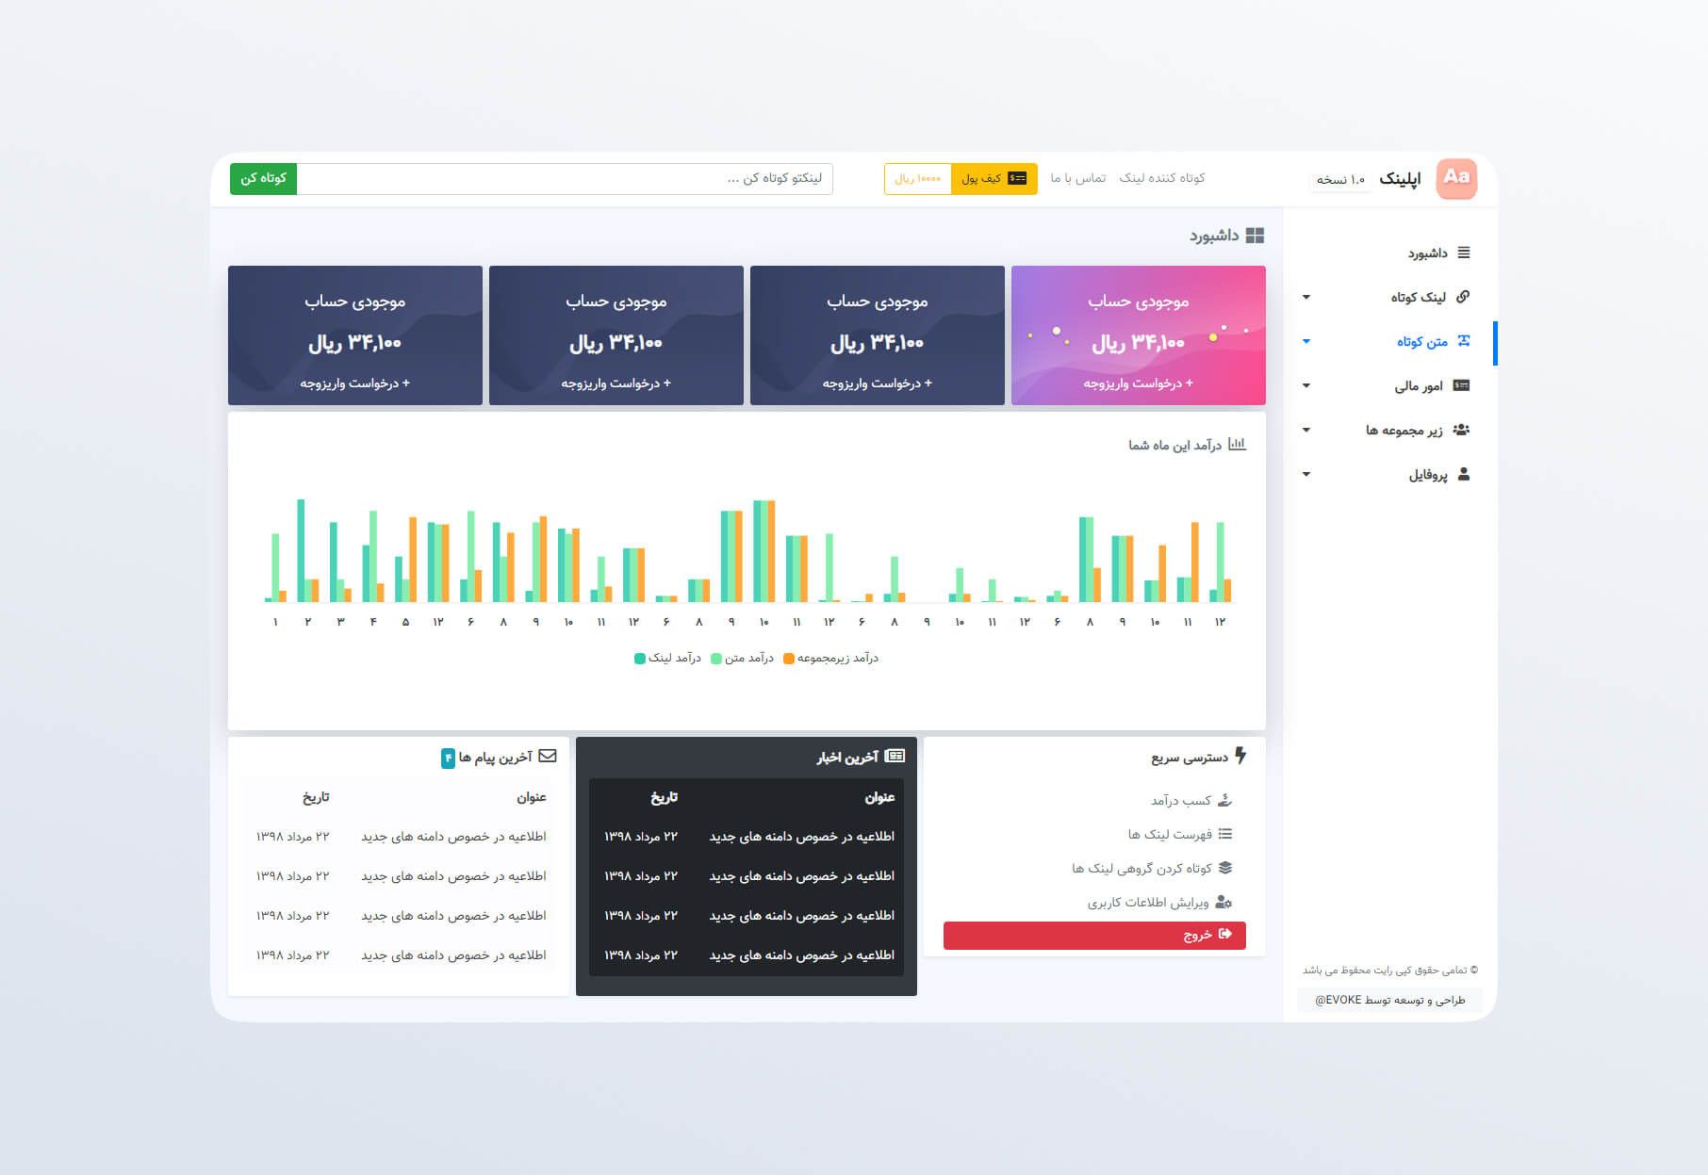Click the link list icon
1708x1175 pixels.
[x=1225, y=834]
